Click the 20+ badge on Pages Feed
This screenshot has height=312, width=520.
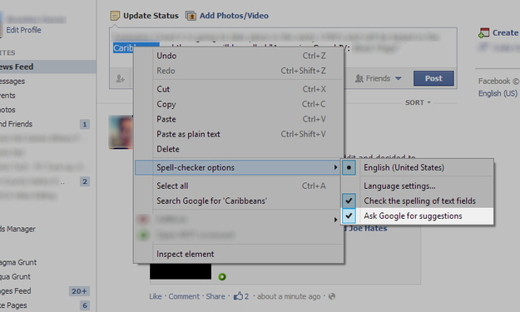tap(79, 291)
